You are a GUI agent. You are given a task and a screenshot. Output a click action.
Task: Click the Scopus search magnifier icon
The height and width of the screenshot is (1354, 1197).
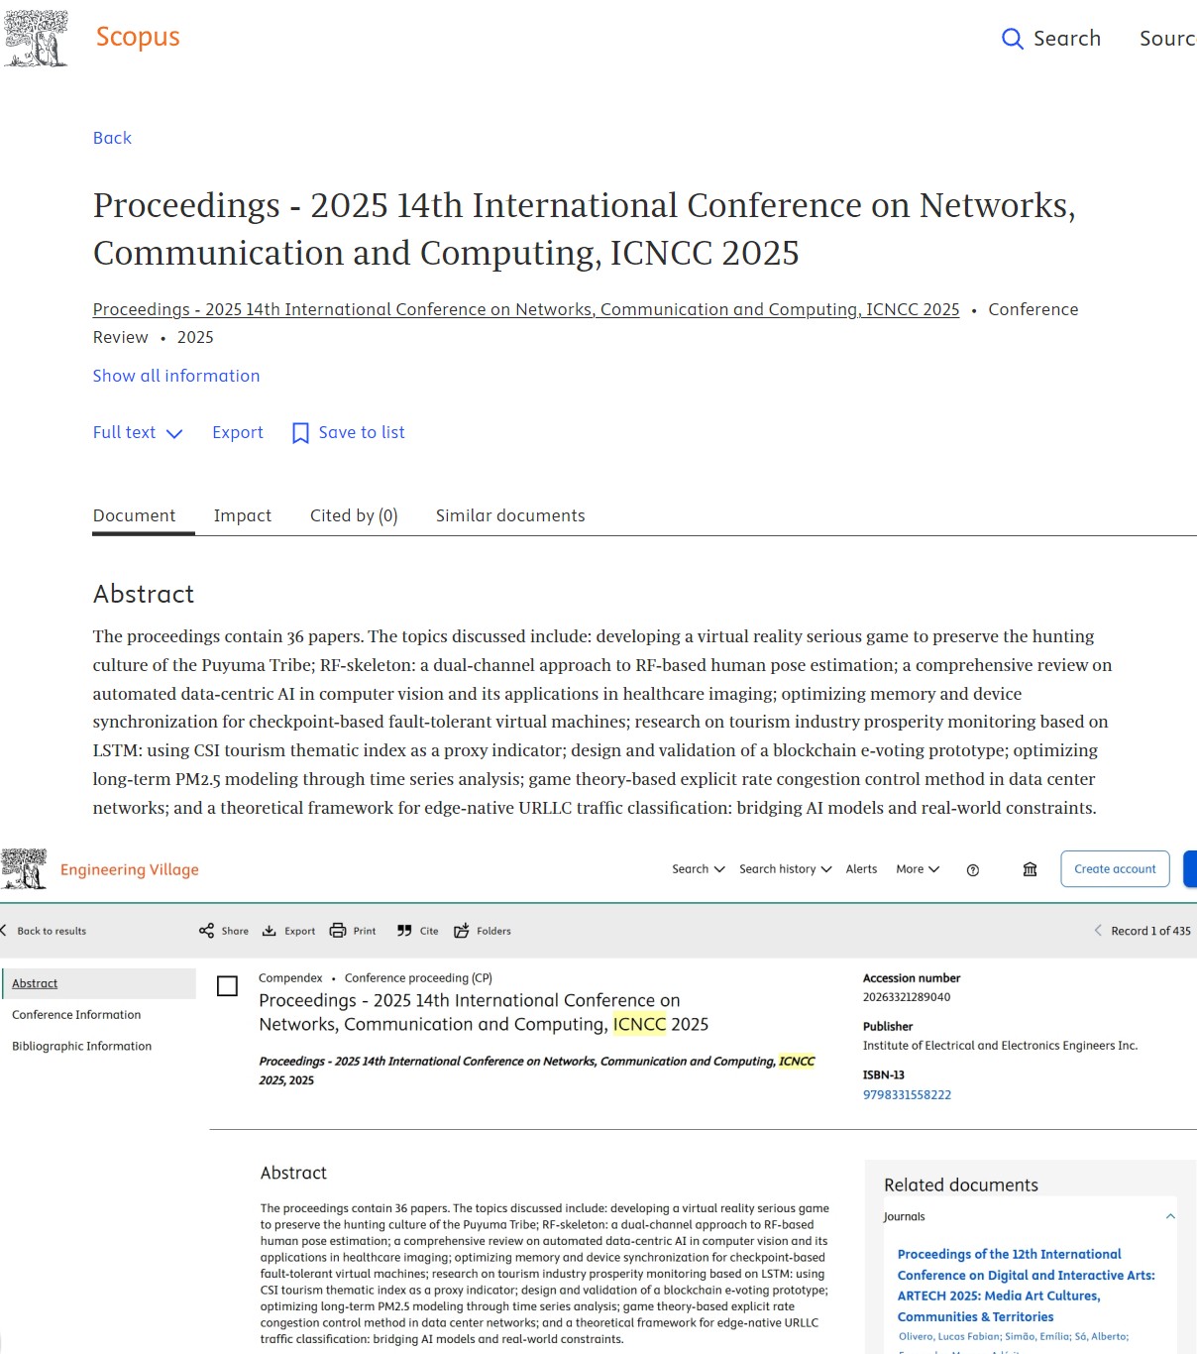pyautogui.click(x=1012, y=39)
